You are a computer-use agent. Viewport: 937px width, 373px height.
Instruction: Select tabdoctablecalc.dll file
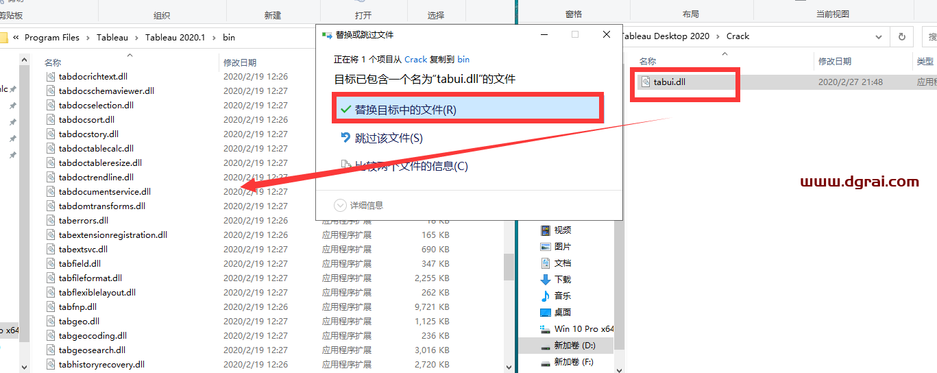point(96,149)
